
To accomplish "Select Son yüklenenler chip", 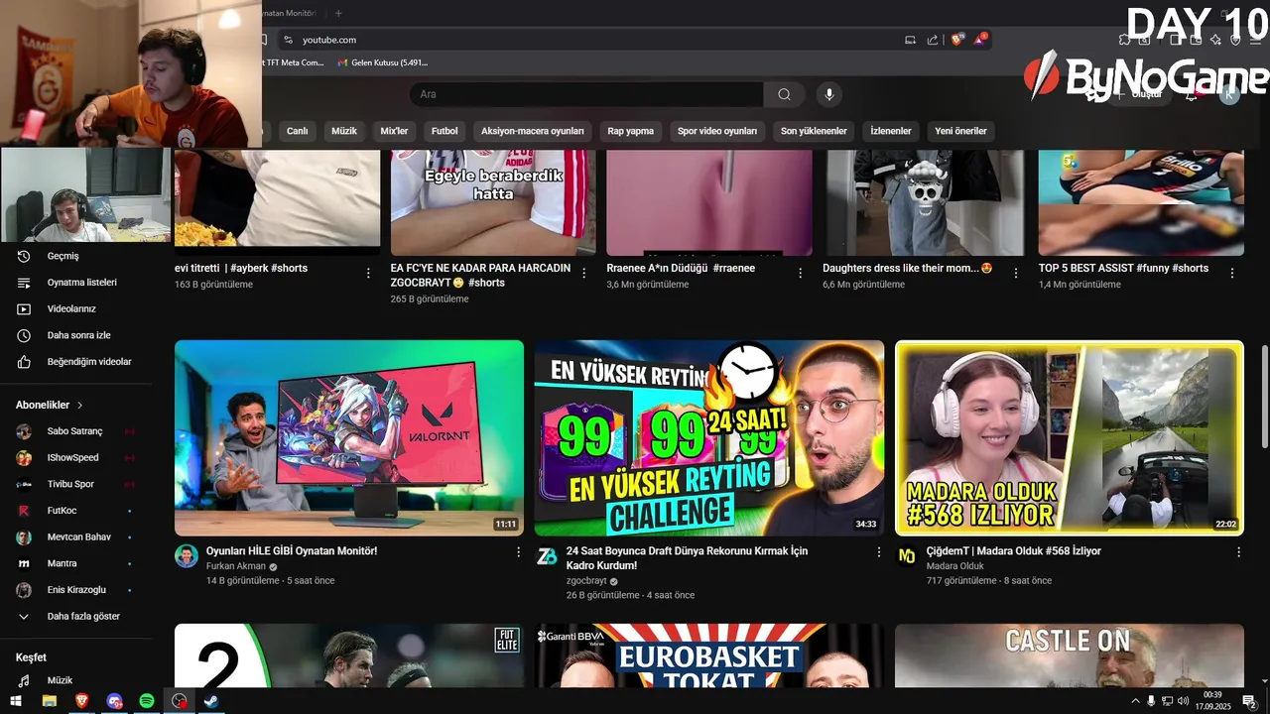I will pos(814,131).
